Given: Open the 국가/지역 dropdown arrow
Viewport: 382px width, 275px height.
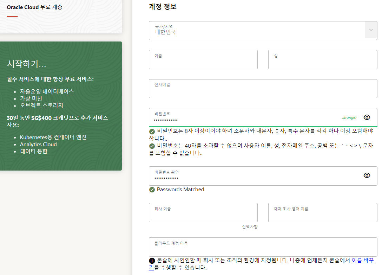Looking at the screenshot, I should pyautogui.click(x=371, y=30).
